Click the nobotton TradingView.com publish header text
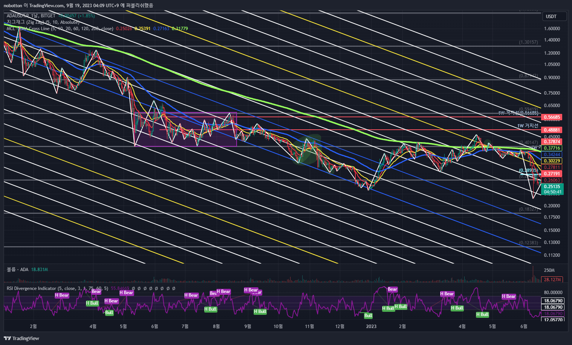This screenshot has width=572, height=345. click(78, 5)
